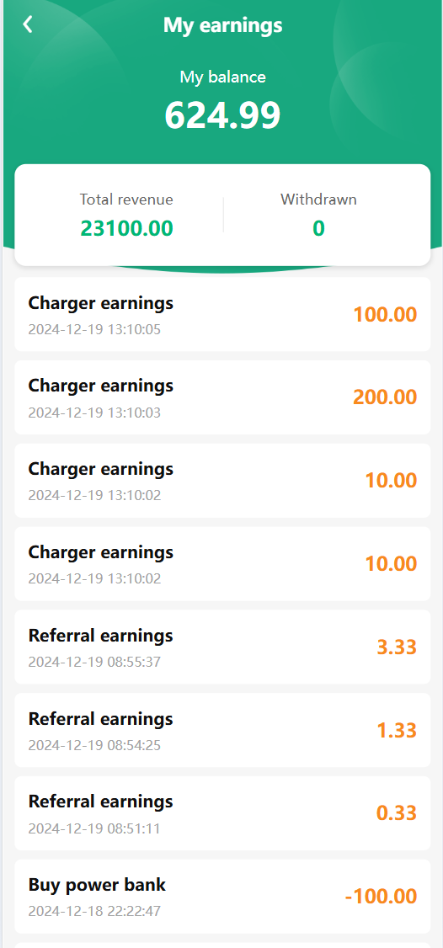
Task: Tap the 624.99 balance amount
Action: pos(222,115)
